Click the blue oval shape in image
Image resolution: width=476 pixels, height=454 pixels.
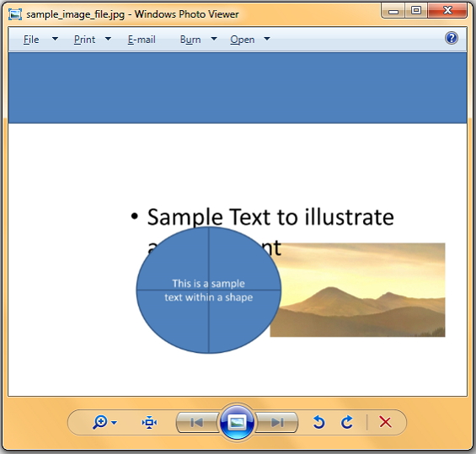pyautogui.click(x=209, y=290)
